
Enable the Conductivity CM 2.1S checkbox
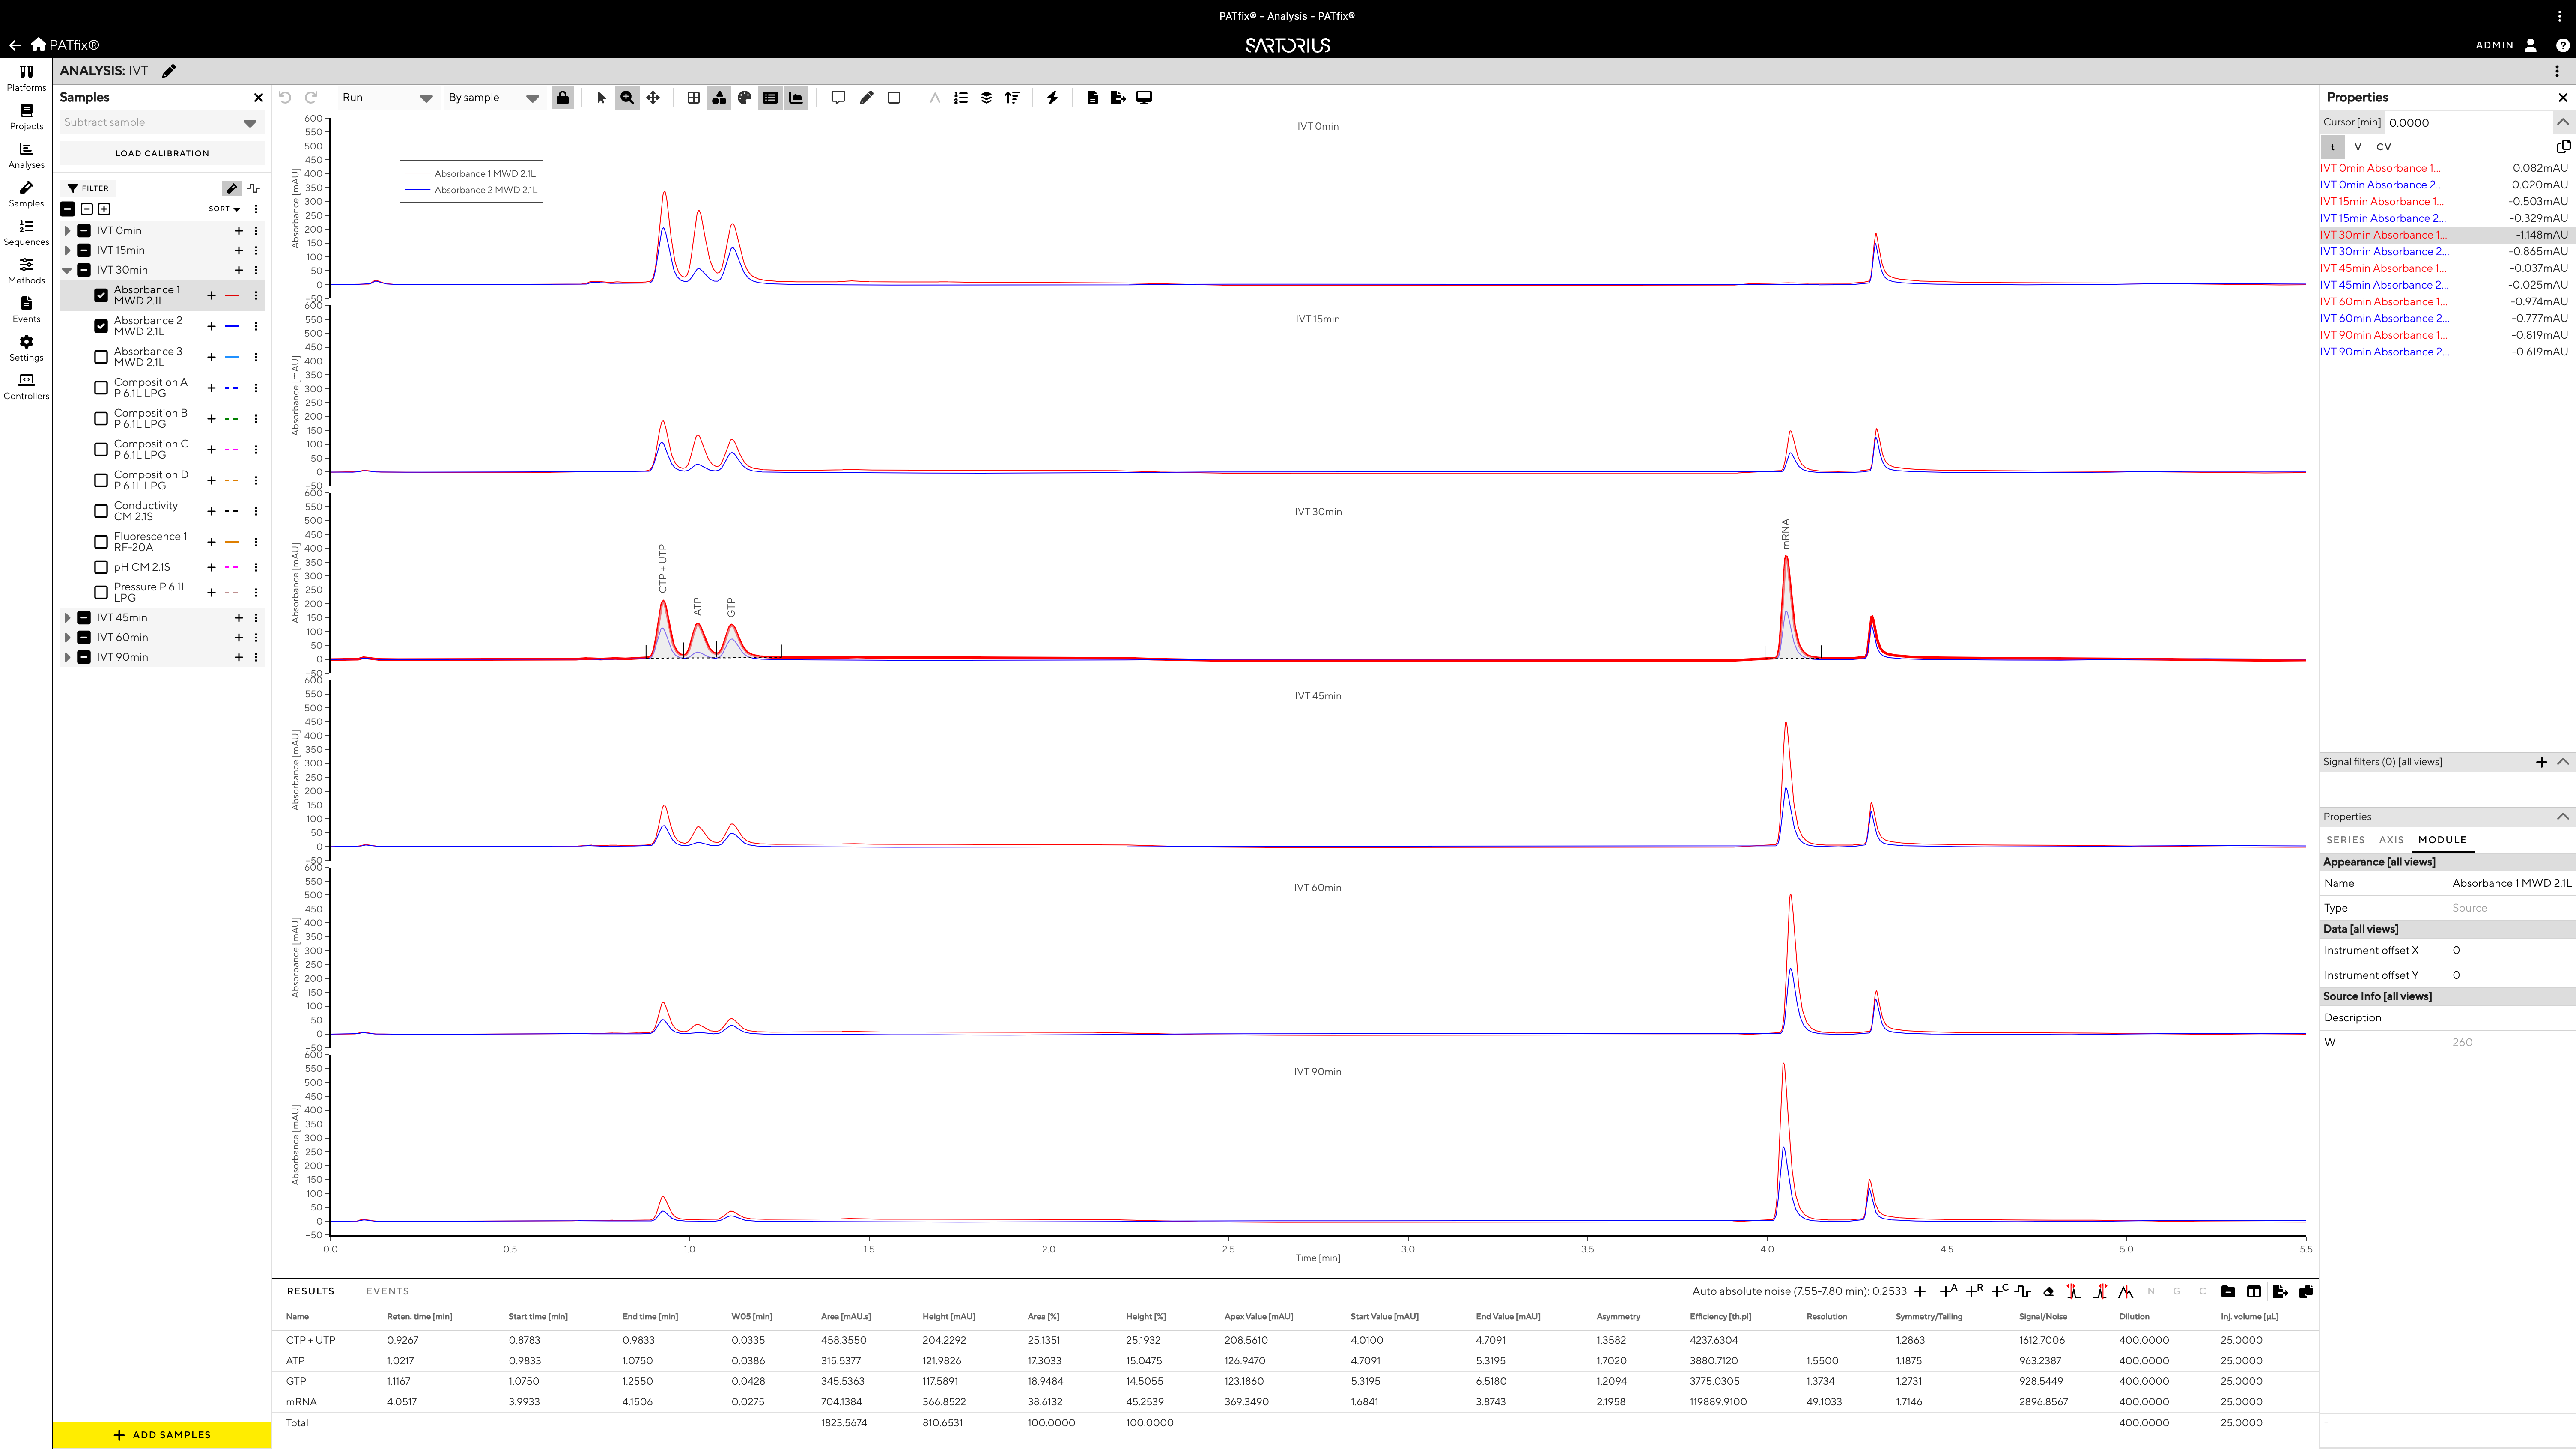tap(101, 511)
